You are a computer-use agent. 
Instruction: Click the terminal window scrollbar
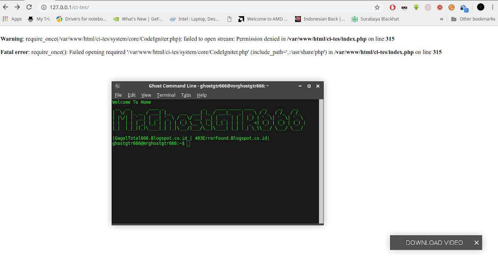320,162
